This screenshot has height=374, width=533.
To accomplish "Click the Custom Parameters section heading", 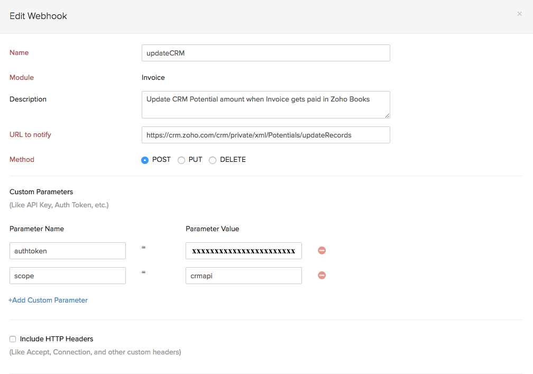I will click(41, 191).
